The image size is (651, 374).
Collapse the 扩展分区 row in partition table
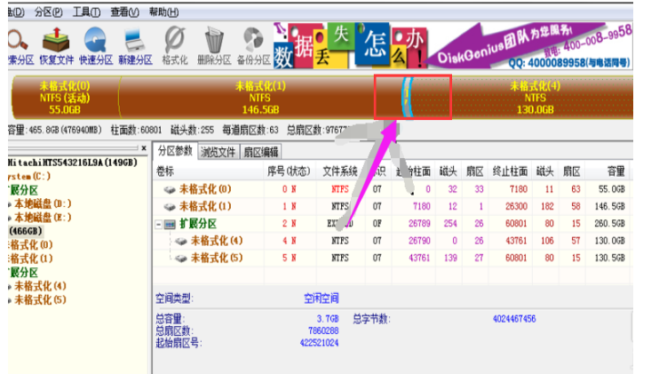point(159,225)
